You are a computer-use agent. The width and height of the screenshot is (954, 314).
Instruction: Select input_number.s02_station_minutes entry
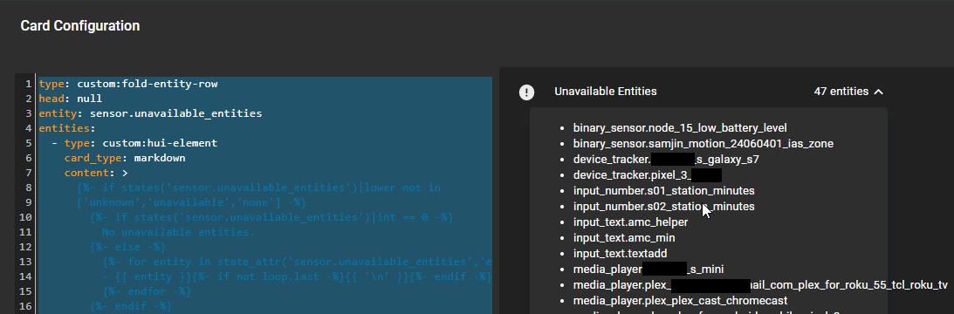pos(663,207)
